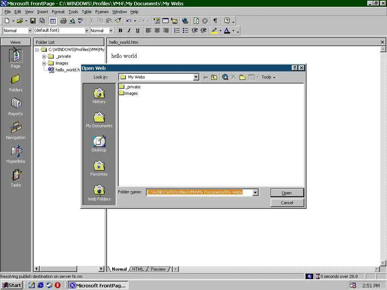This screenshot has width=387, height=290.
Task: Click the Refresh page toolbar icon
Action: pyautogui.click(x=196, y=21)
